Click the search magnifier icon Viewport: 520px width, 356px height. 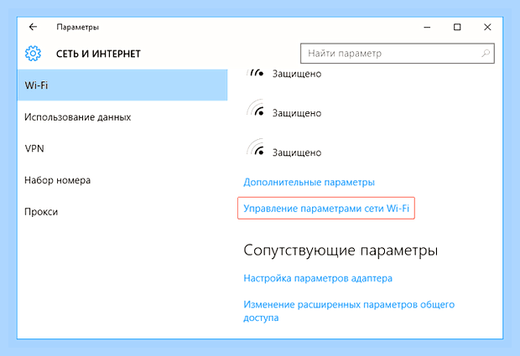(486, 53)
